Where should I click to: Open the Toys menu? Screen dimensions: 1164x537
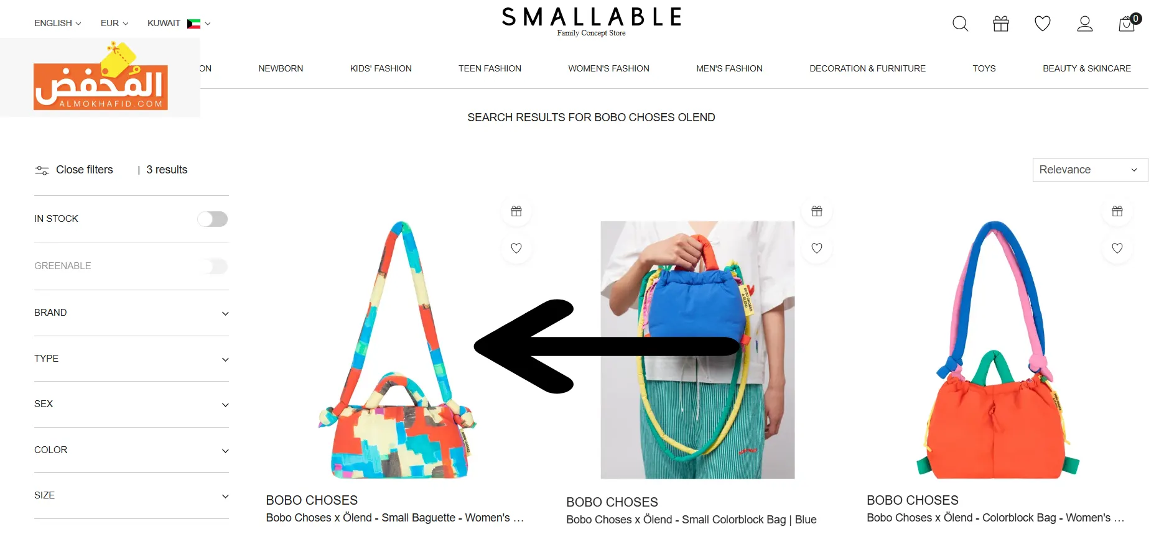tap(984, 68)
